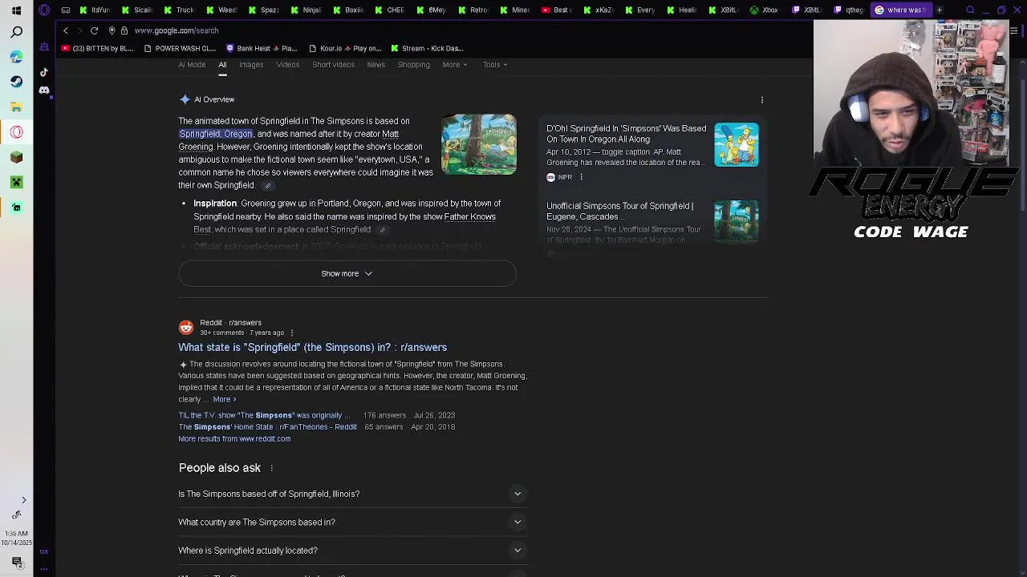The height and width of the screenshot is (577, 1027).
Task: Open the POWER WASH bookmark
Action: point(180,49)
